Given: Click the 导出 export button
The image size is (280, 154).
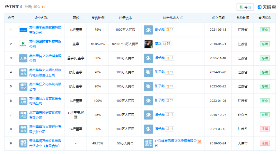Looking at the screenshot, I should [x=245, y=7].
